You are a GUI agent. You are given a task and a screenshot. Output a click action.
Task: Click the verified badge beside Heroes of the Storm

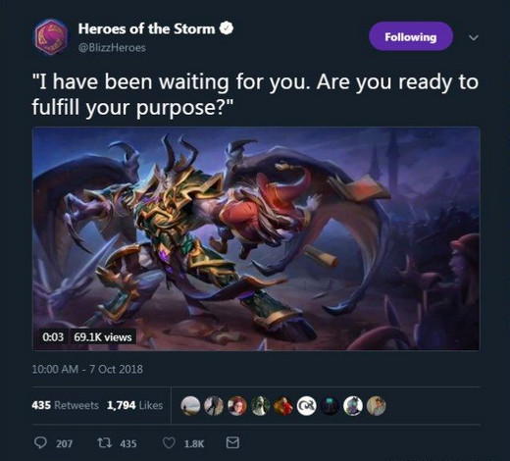point(227,28)
